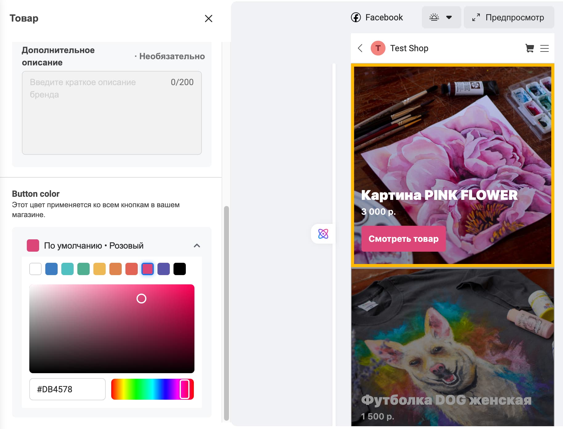
Task: Select the coral red swatch
Action: coord(132,269)
